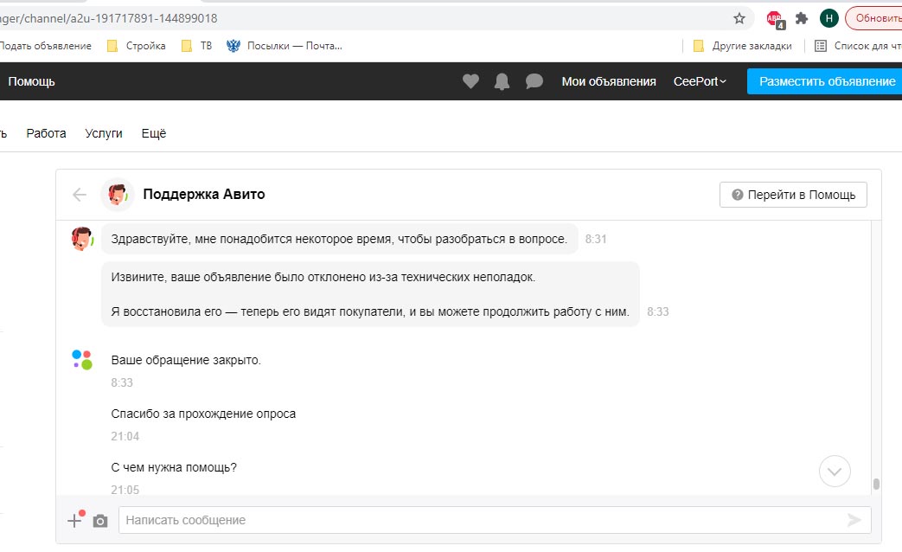Open the browser extensions puzzle icon
The image size is (902, 552).
[x=802, y=18]
